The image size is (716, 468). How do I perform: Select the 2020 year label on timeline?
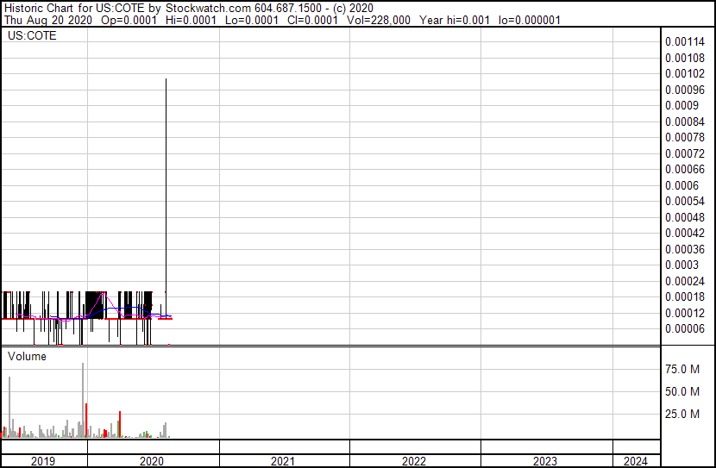click(152, 461)
